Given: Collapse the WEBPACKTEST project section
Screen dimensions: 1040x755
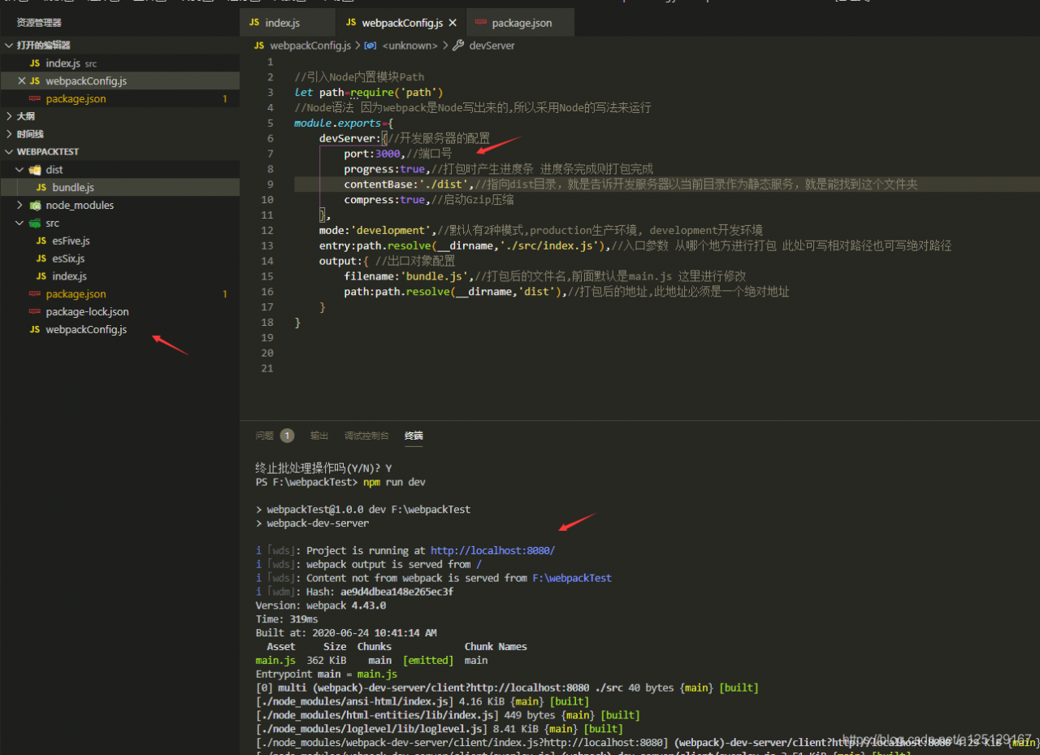Looking at the screenshot, I should pos(9,152).
